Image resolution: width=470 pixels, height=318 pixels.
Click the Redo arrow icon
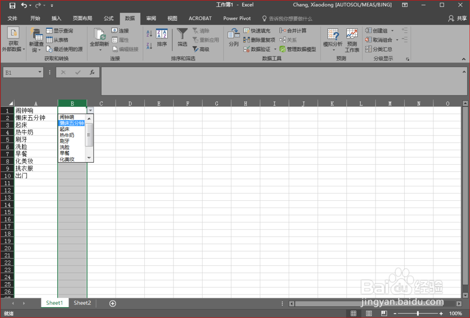point(38,5)
